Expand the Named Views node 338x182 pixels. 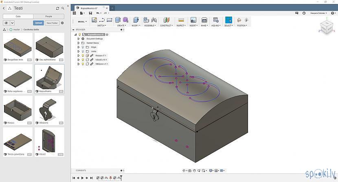pos(79,43)
